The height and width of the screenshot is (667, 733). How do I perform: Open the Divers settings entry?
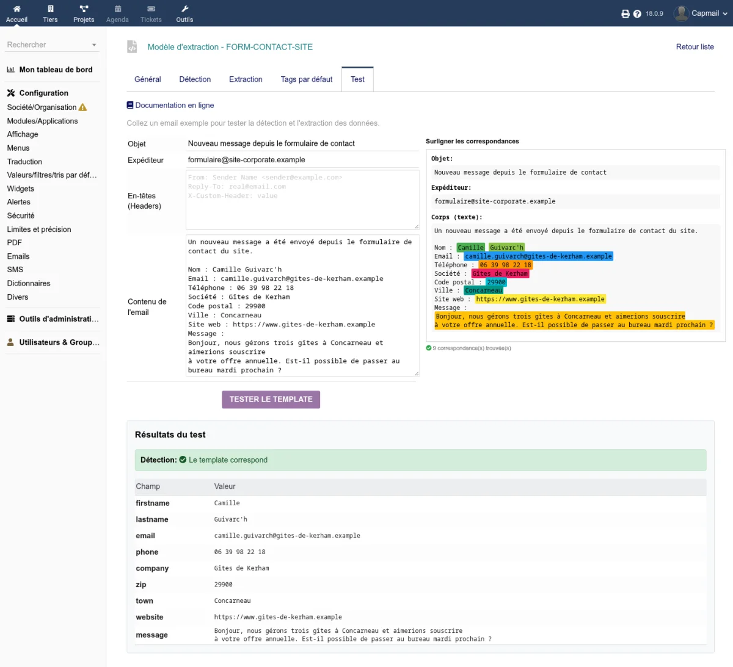pyautogui.click(x=18, y=297)
